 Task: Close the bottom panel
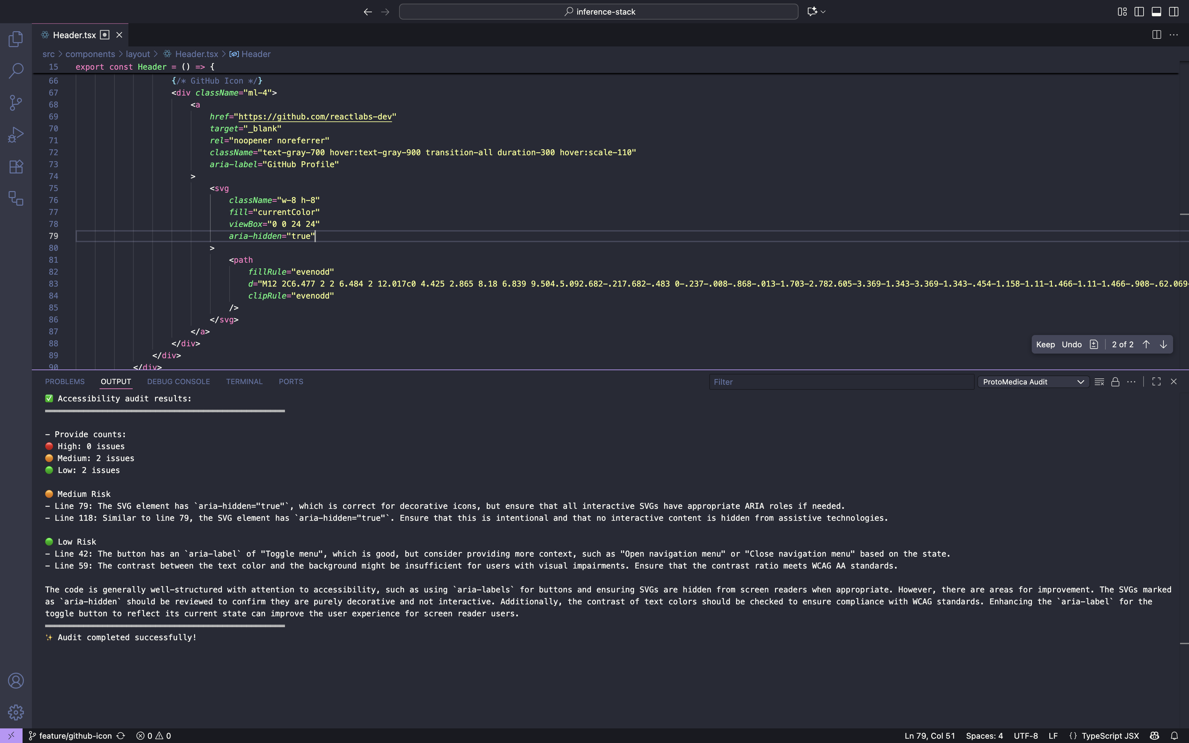click(1174, 382)
